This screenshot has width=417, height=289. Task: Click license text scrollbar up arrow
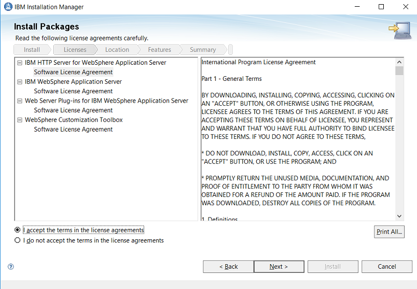point(399,62)
